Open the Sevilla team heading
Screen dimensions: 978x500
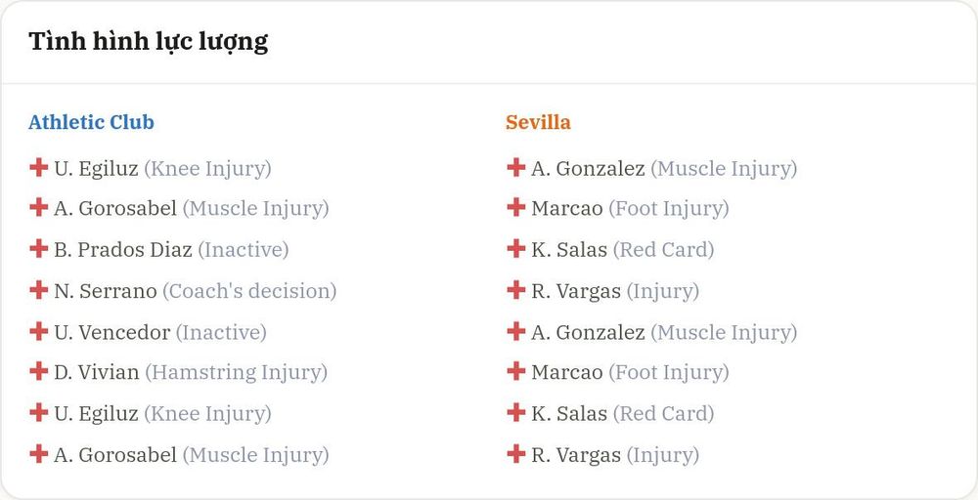(x=538, y=122)
